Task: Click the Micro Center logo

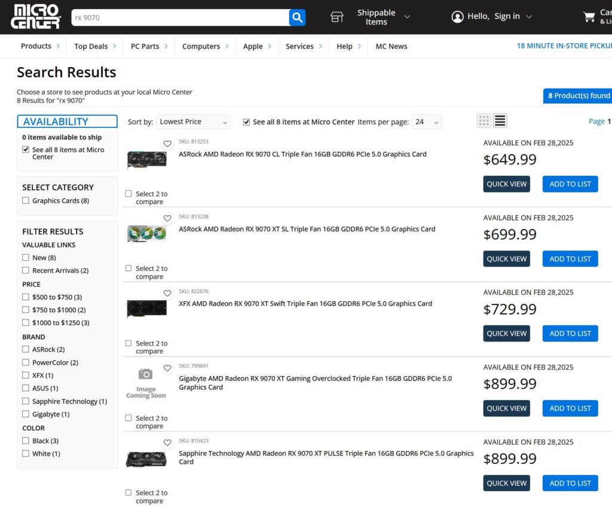Action: (35, 17)
